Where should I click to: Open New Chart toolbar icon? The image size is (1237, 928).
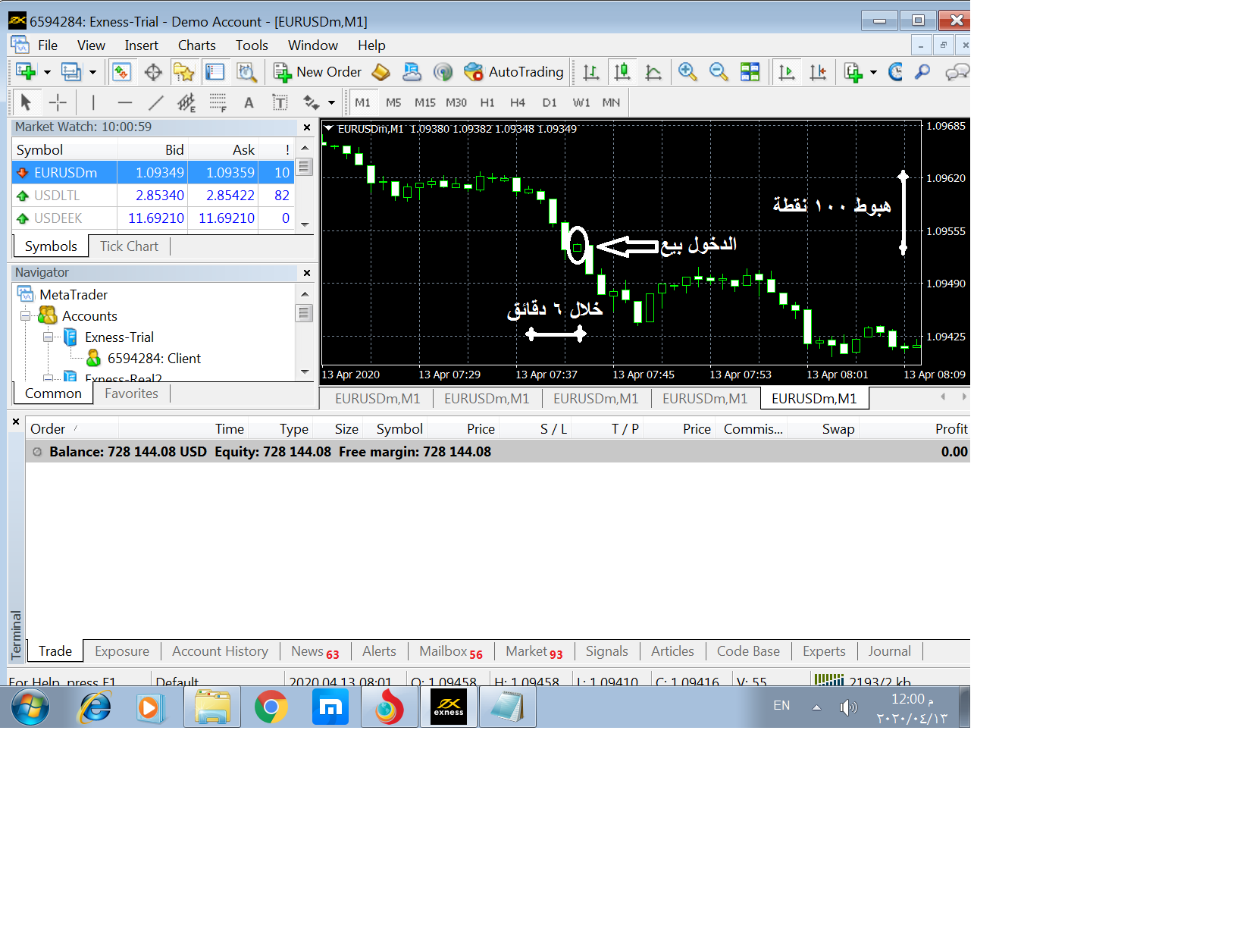click(26, 72)
